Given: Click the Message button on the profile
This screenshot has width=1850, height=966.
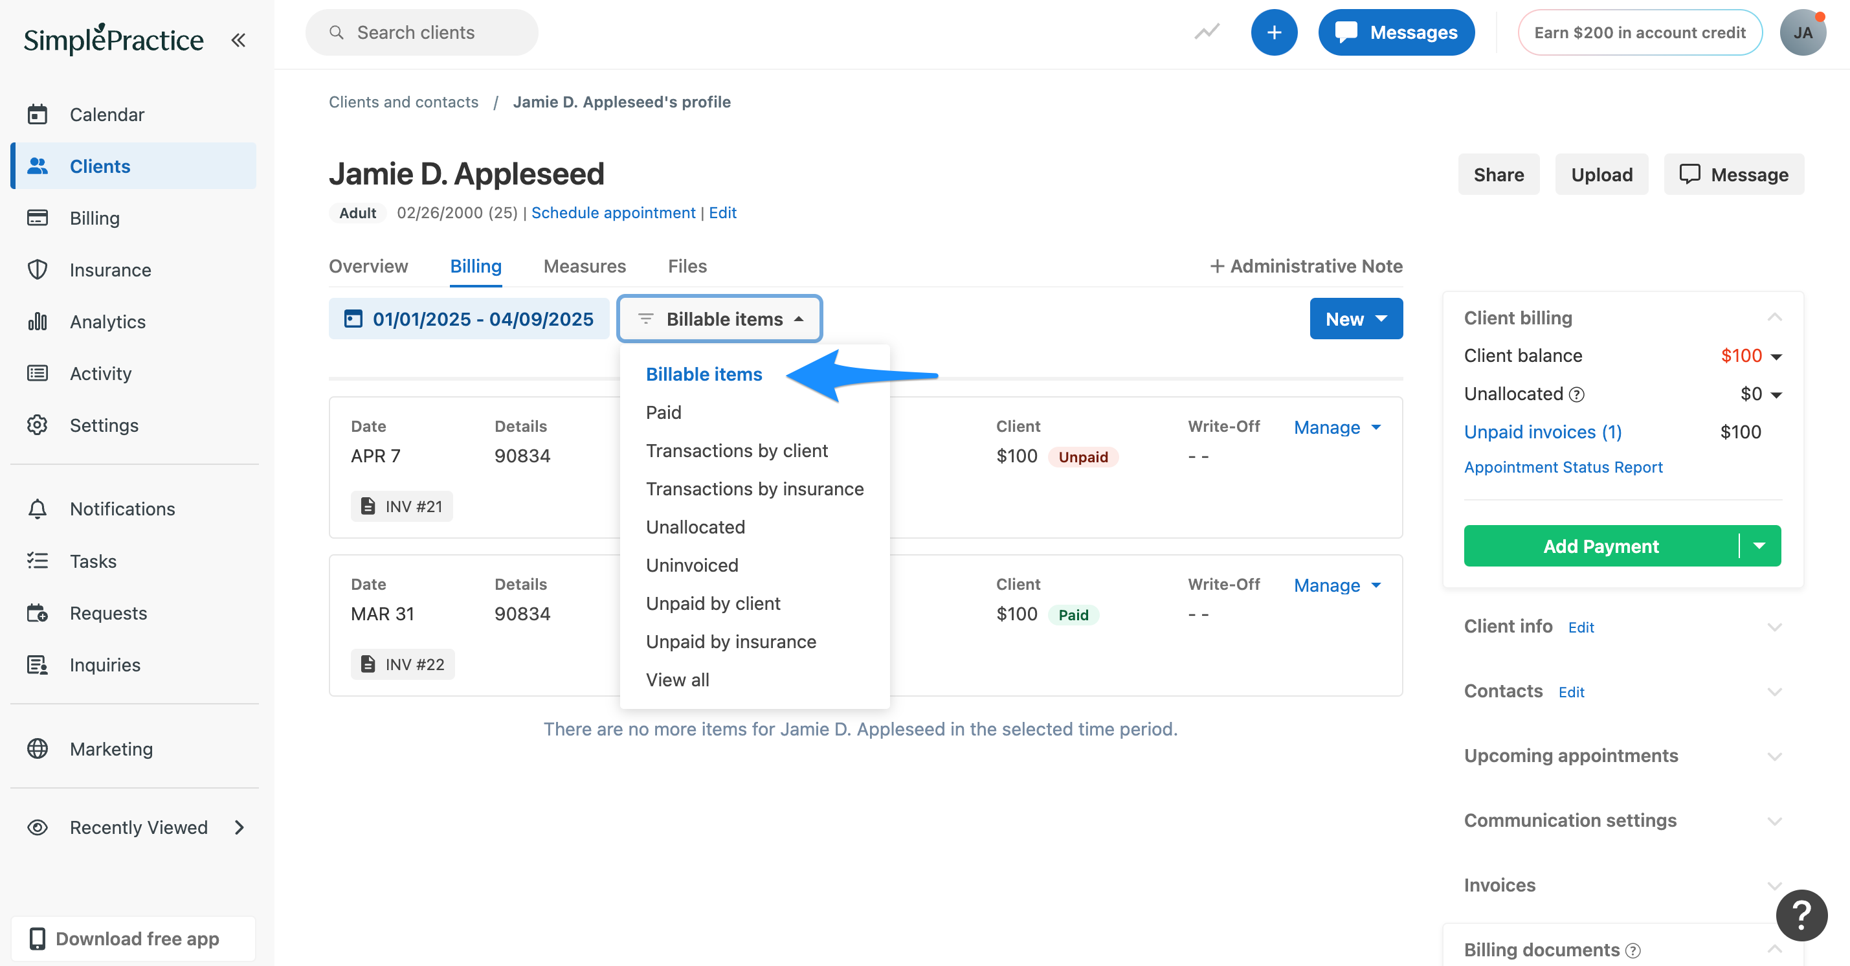Looking at the screenshot, I should 1733,174.
